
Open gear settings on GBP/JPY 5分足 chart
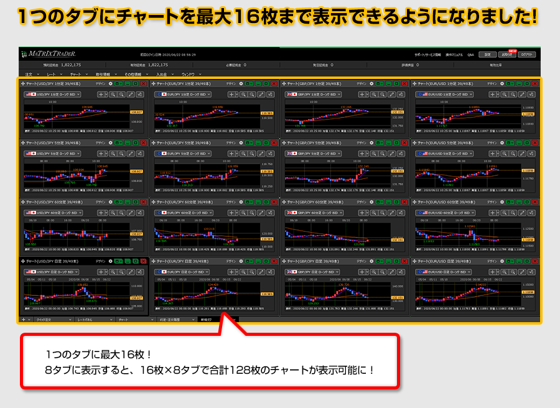(x=371, y=143)
